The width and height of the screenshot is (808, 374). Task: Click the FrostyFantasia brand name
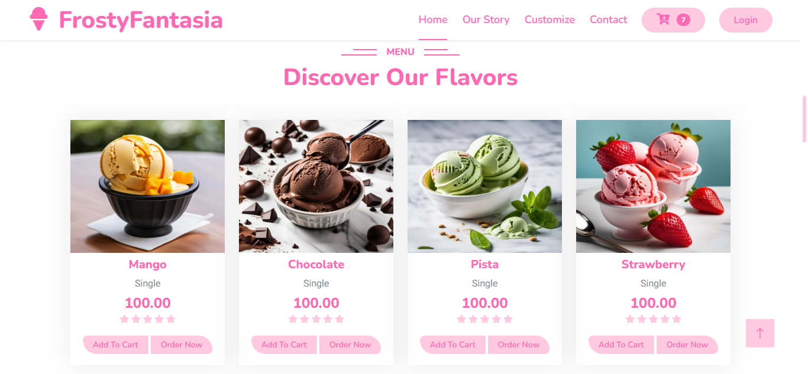click(141, 20)
